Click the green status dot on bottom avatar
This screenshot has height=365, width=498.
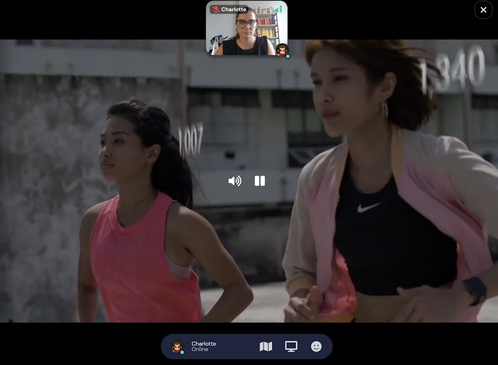coord(182,352)
